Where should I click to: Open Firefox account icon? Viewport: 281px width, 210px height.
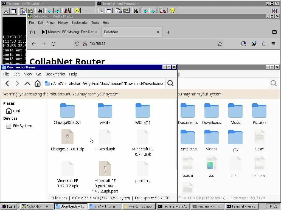pos(254,44)
